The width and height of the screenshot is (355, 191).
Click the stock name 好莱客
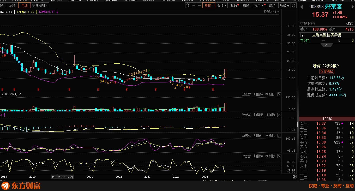(333, 7)
